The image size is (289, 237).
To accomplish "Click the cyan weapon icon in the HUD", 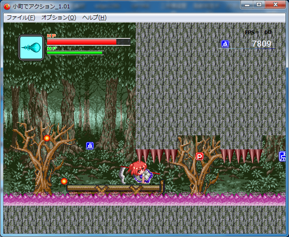I will [x=32, y=48].
